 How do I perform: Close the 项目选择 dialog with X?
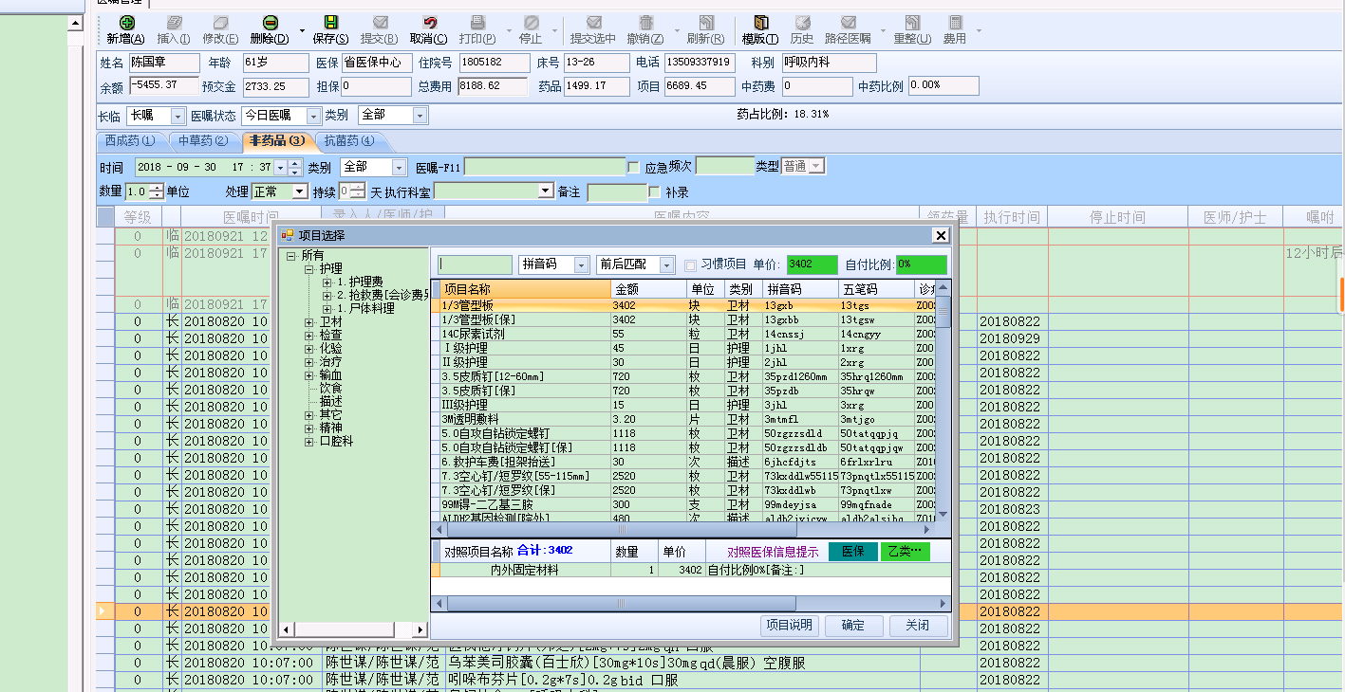tap(941, 235)
